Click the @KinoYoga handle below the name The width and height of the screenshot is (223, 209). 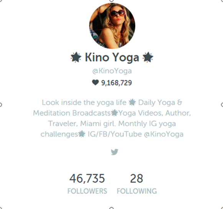(112, 71)
